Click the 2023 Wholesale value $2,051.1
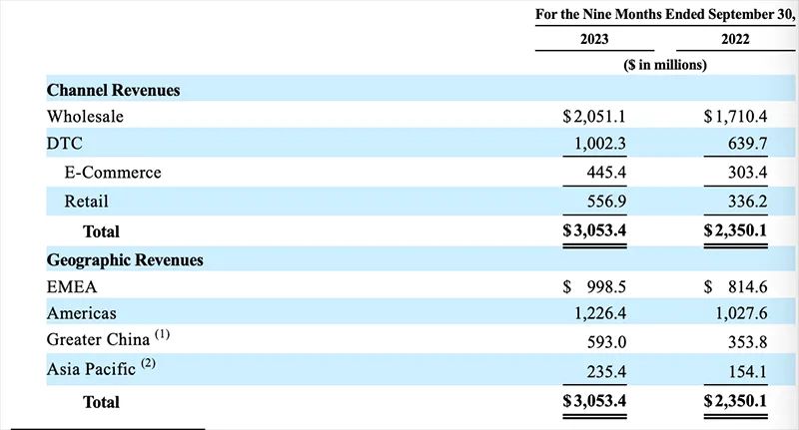The width and height of the screenshot is (799, 430). 594,117
